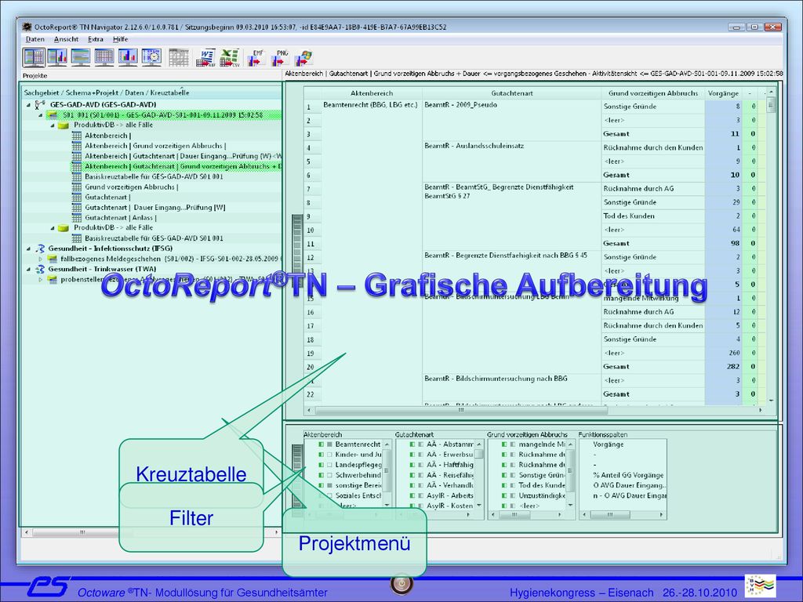Image resolution: width=803 pixels, height=602 pixels.
Task: Select 'Gutachtenart | Dauer Eingang...Prüfung [W]' tree row
Action: click(155, 207)
